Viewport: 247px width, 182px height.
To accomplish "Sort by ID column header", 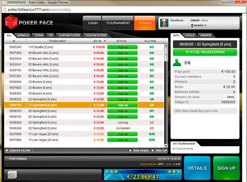I will tap(14, 41).
